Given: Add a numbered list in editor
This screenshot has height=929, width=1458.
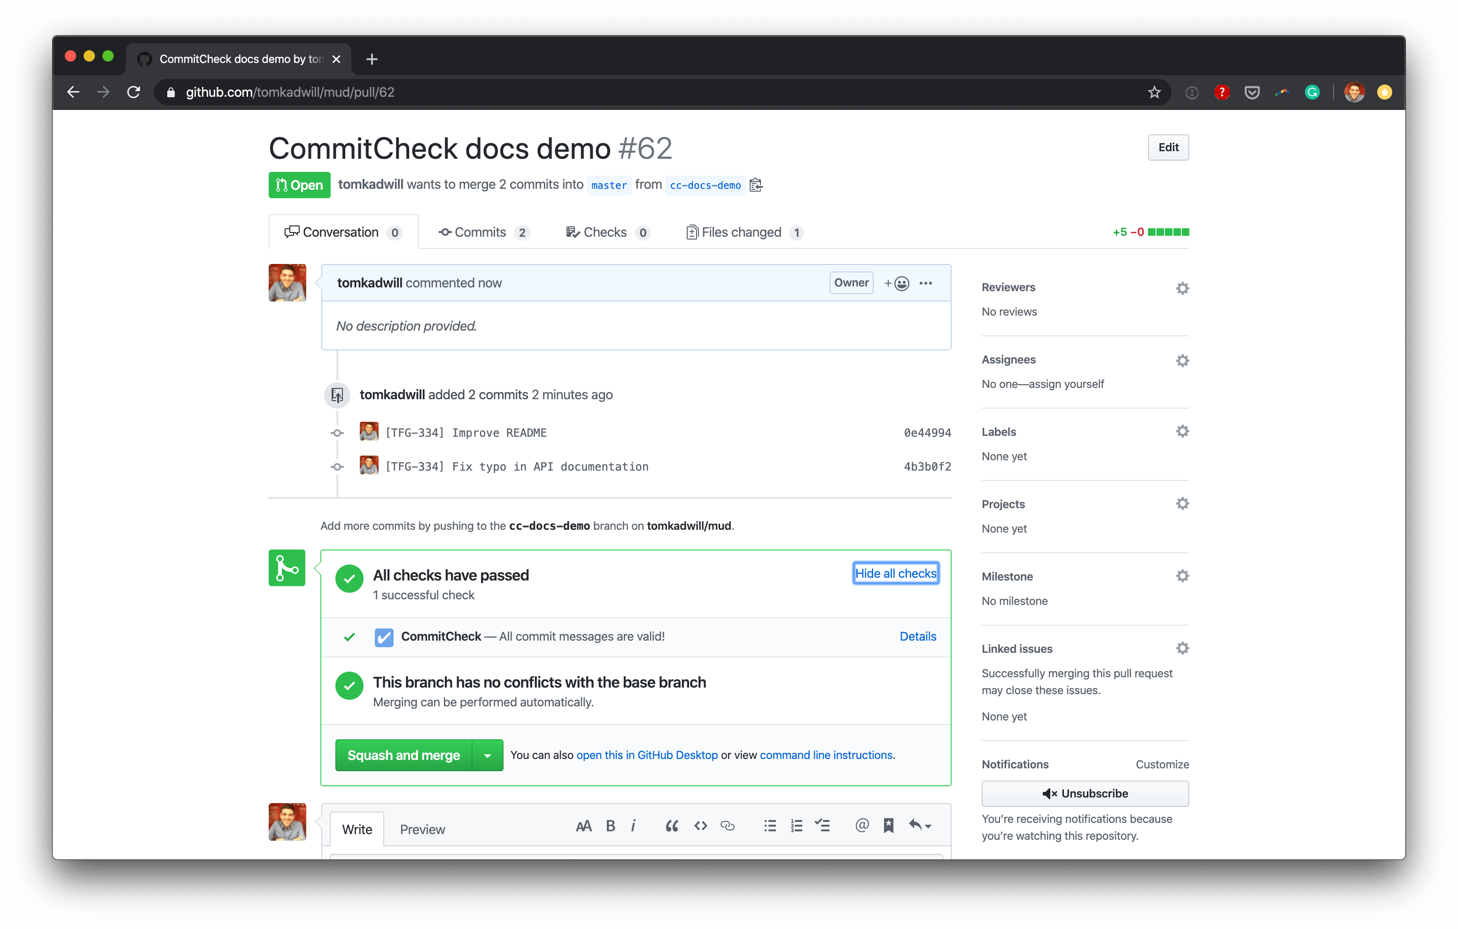Looking at the screenshot, I should 796,826.
